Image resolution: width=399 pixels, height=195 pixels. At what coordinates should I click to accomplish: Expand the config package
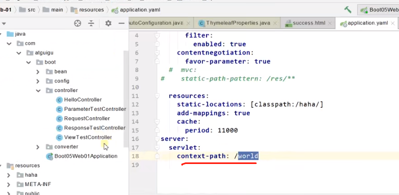click(38, 81)
